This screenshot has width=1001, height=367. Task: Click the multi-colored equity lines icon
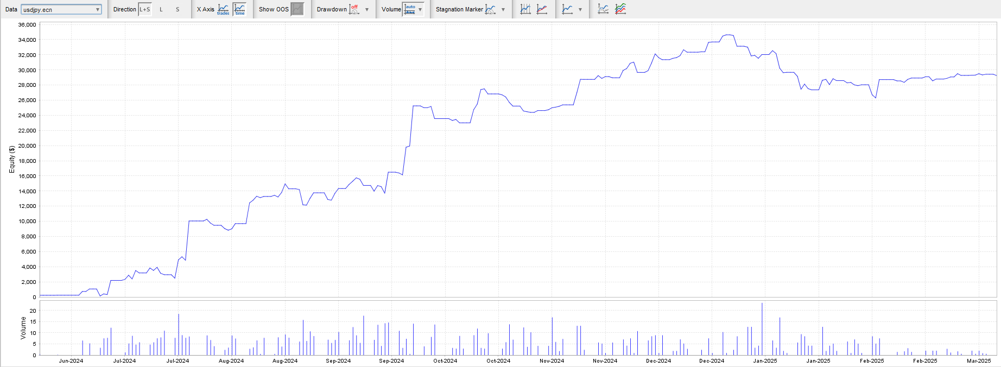coord(620,9)
